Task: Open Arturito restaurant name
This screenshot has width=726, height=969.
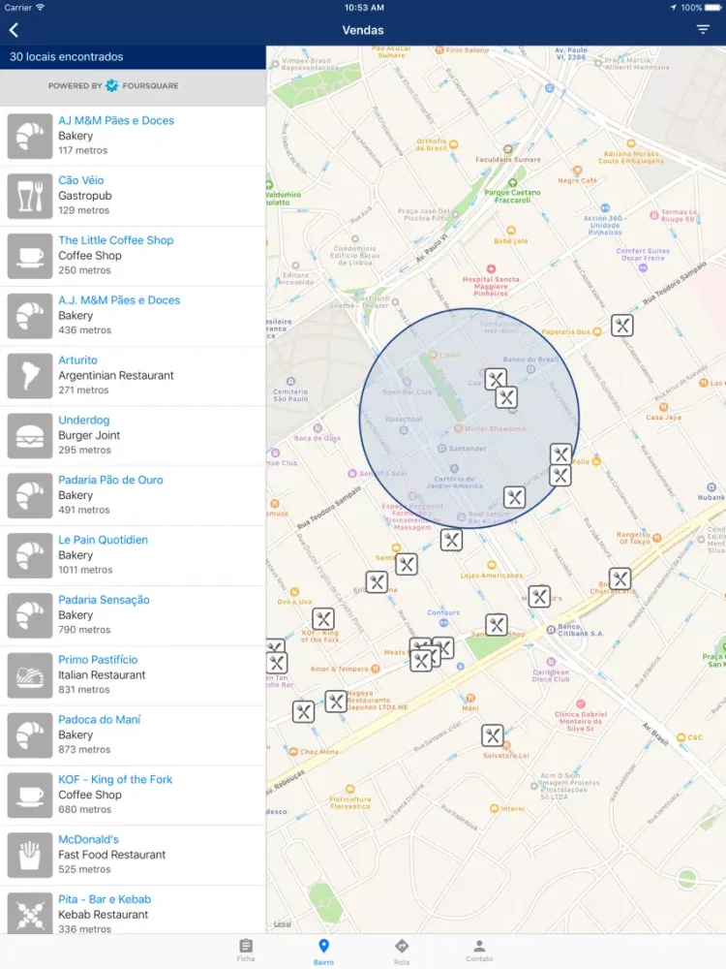Action: pyautogui.click(x=77, y=360)
